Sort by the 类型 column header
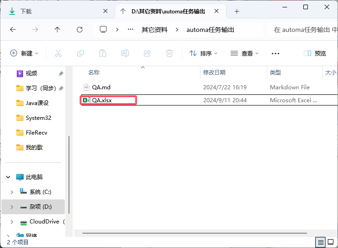 (x=275, y=72)
